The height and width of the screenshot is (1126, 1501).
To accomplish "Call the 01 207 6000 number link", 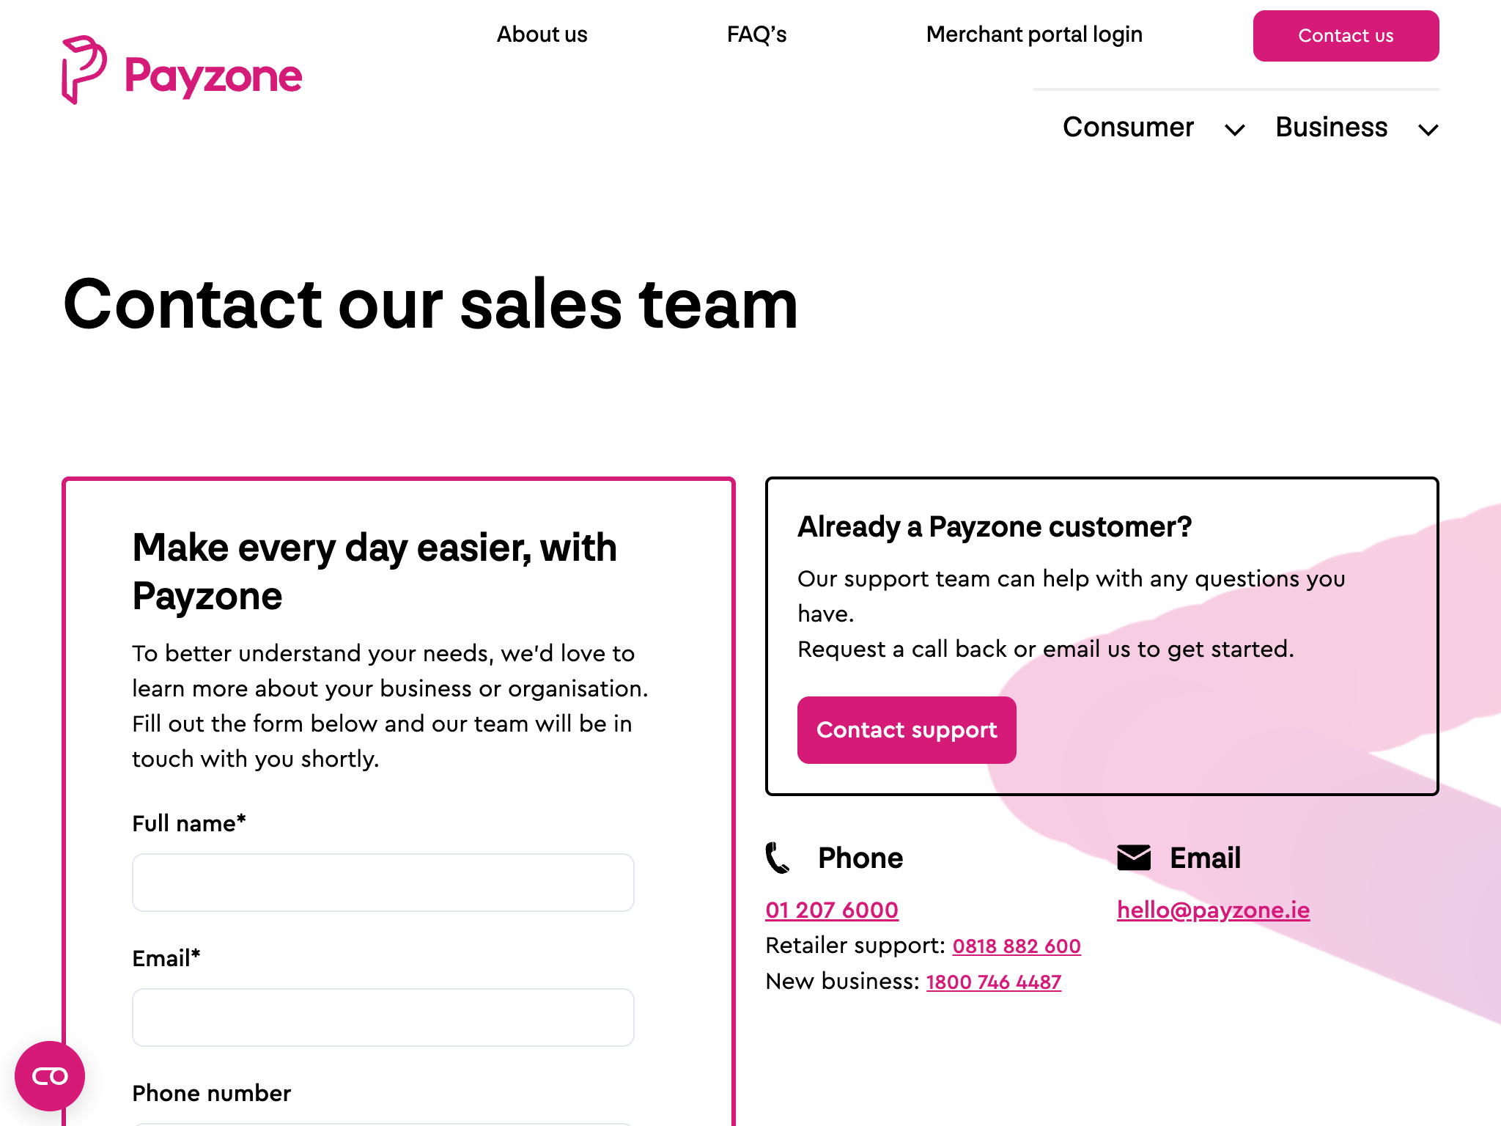I will pos(832,910).
